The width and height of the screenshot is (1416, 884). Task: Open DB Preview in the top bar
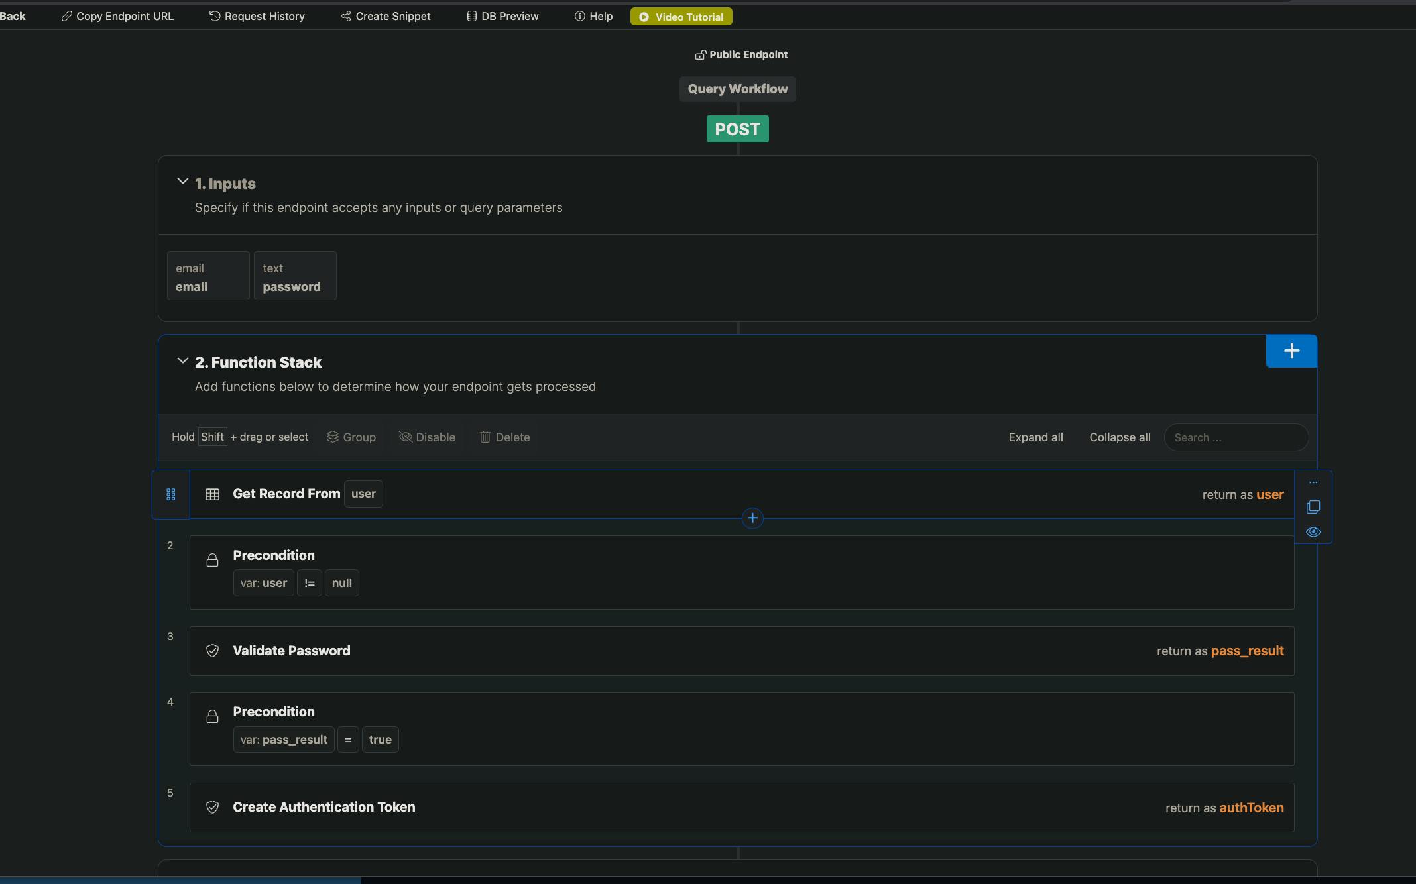pyautogui.click(x=502, y=16)
